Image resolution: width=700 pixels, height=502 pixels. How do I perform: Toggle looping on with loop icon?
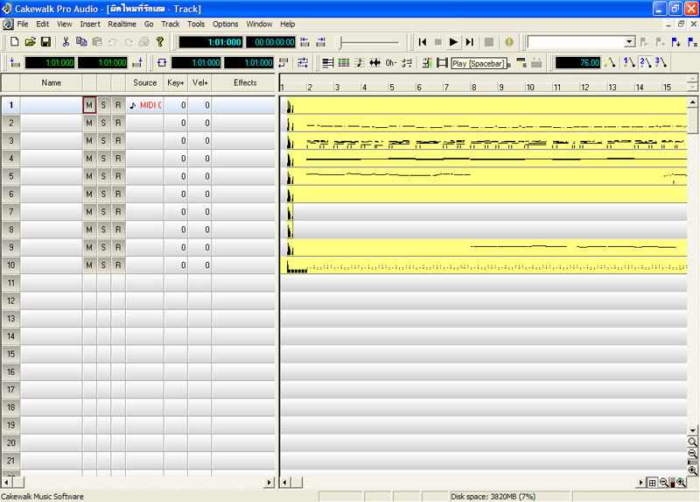162,62
